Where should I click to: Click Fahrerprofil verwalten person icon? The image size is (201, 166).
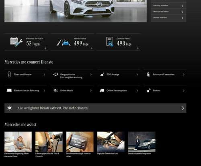coord(148,75)
